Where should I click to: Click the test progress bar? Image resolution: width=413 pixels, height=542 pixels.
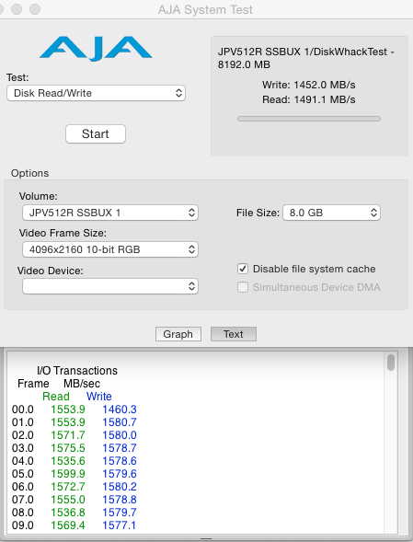click(x=309, y=119)
